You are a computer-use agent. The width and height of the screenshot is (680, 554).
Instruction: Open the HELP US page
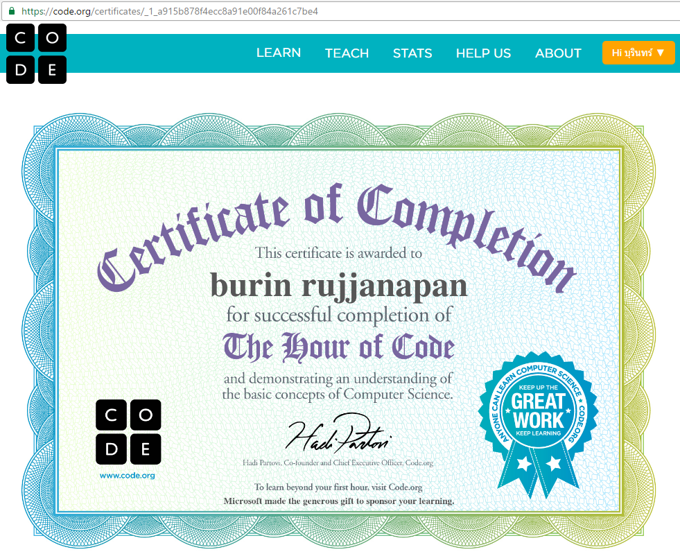483,53
